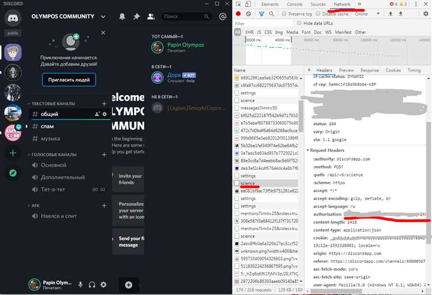Viewport: 432px width, 295px height.
Task: Toggle the network filter funnel icon
Action: point(262,14)
